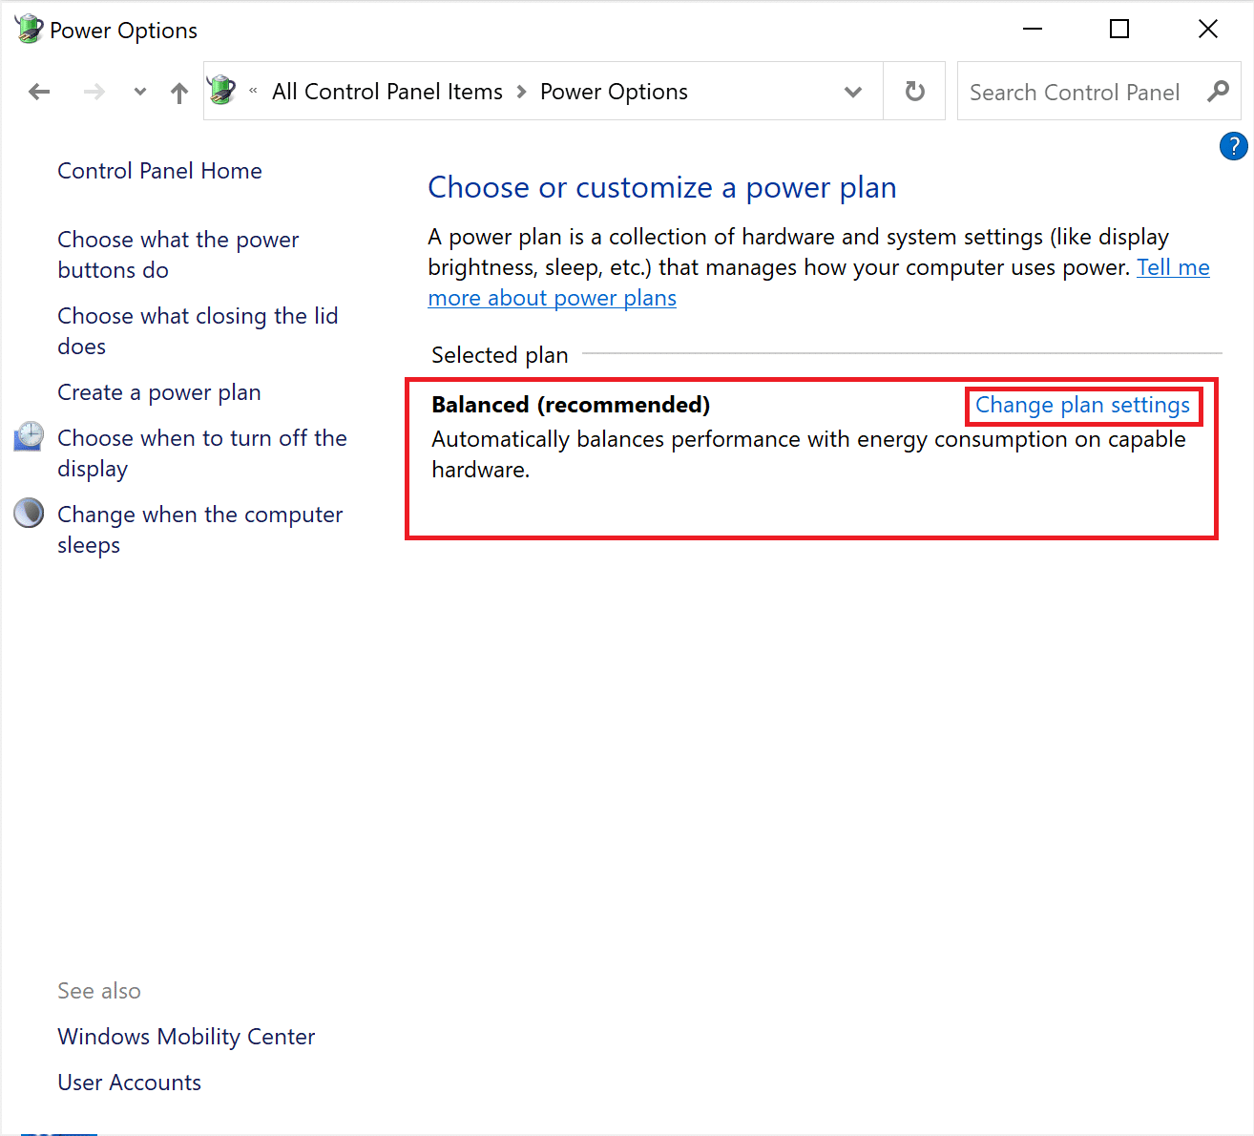Select the All Control Panel Items breadcrumb

click(387, 91)
